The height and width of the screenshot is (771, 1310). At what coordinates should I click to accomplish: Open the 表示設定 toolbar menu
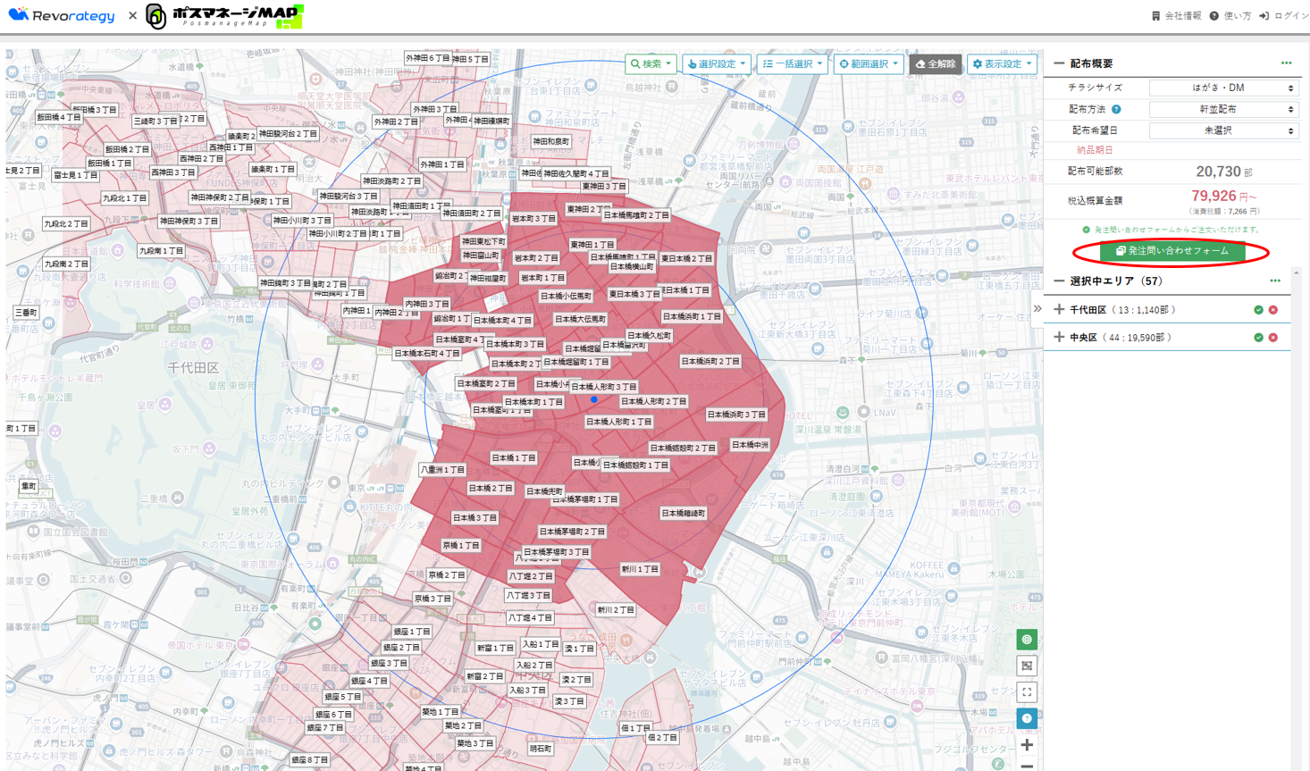click(x=1002, y=64)
